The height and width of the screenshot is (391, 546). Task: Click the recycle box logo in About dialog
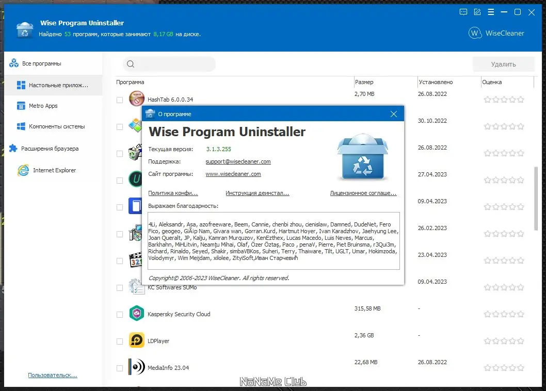point(362,157)
